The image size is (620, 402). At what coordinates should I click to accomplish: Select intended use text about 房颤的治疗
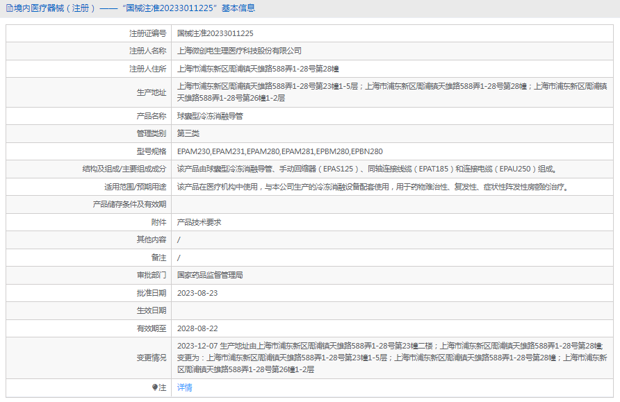coord(373,187)
